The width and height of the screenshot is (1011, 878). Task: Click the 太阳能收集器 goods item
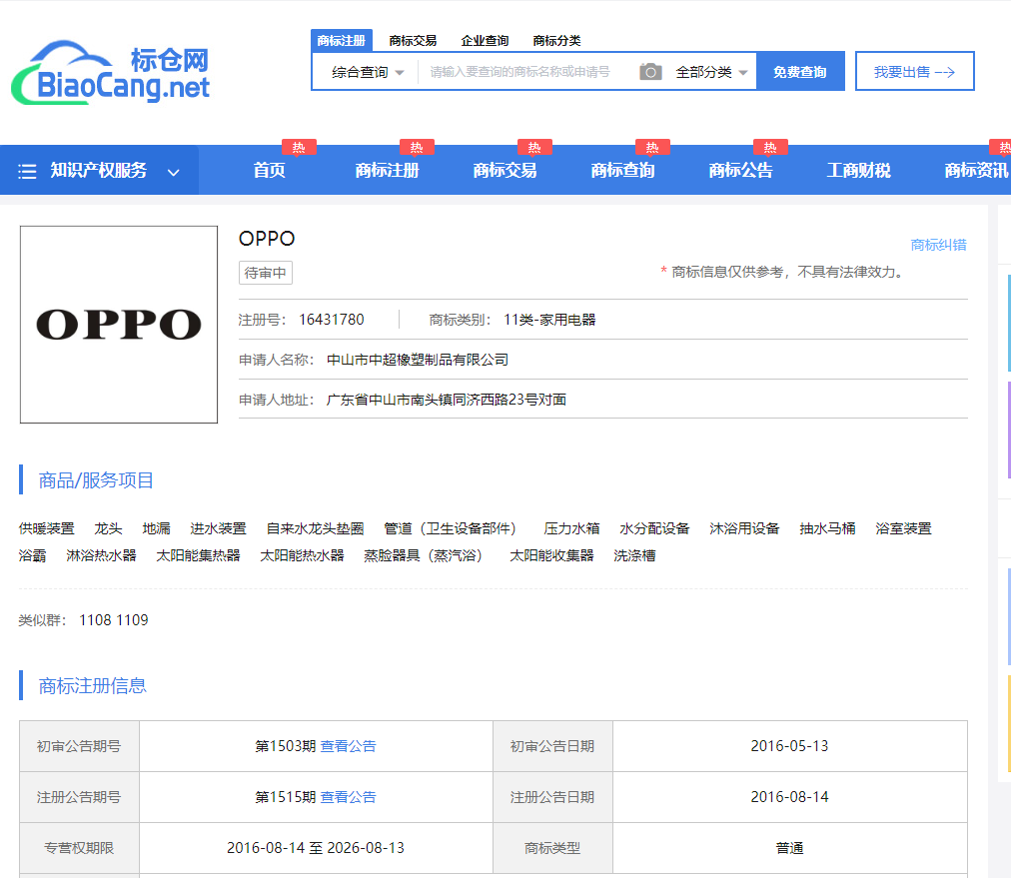pyautogui.click(x=551, y=555)
